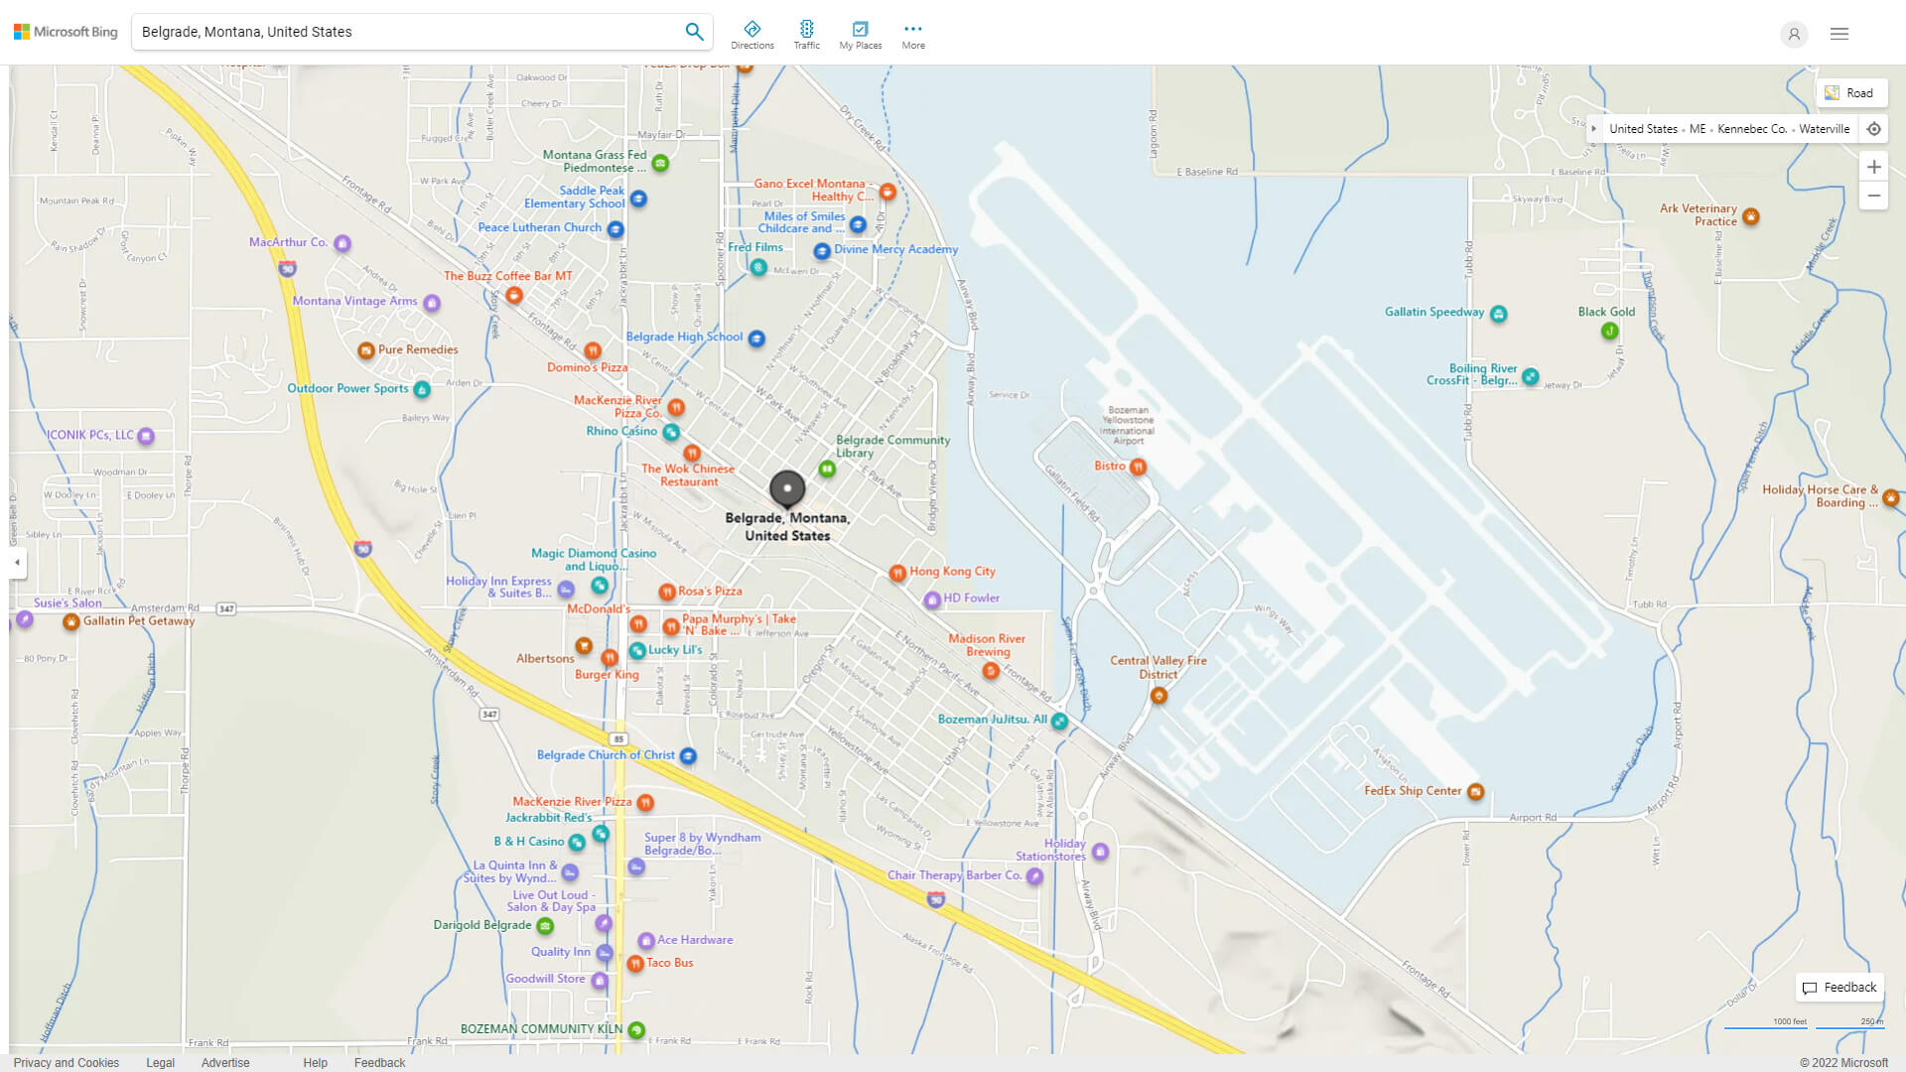This screenshot has width=1906, height=1072.
Task: Click the user account icon
Action: (1793, 34)
